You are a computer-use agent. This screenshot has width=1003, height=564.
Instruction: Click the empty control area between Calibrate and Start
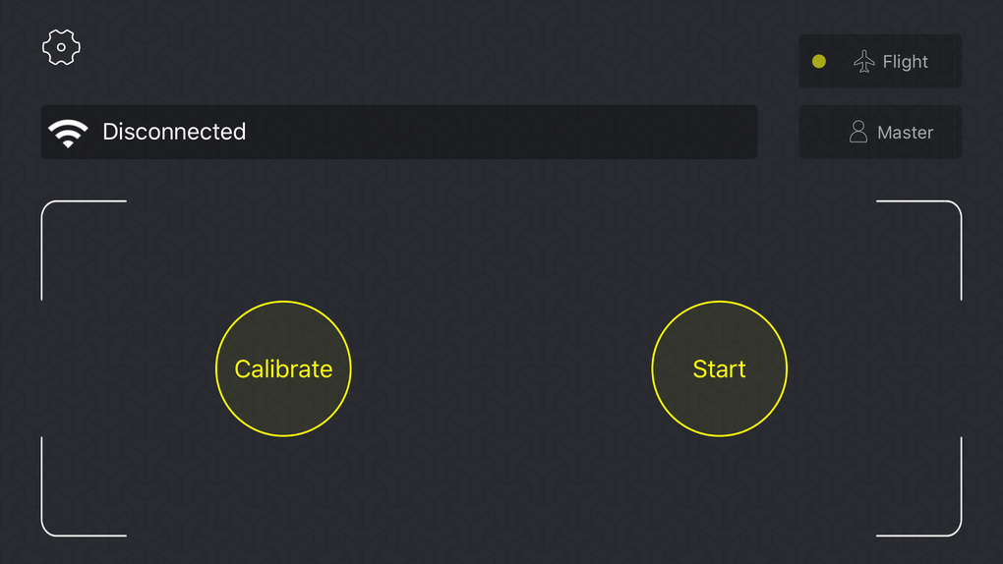(x=501, y=369)
